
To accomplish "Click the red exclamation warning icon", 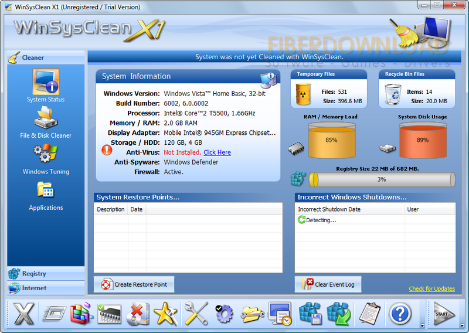I will [107, 150].
